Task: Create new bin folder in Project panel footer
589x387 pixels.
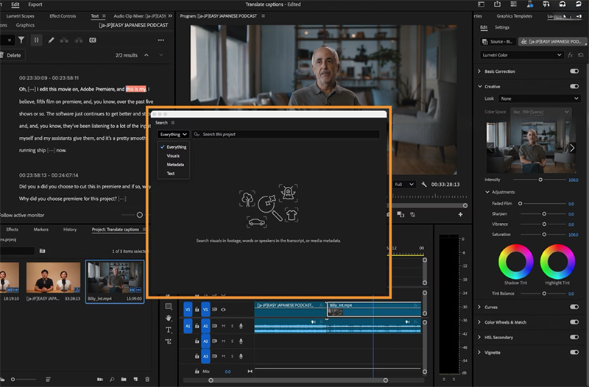Action: 124,379
